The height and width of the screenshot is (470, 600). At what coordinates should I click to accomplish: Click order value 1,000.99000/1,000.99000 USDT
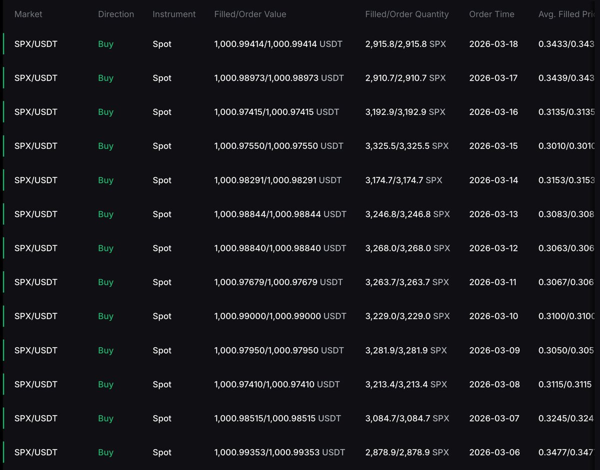[280, 316]
